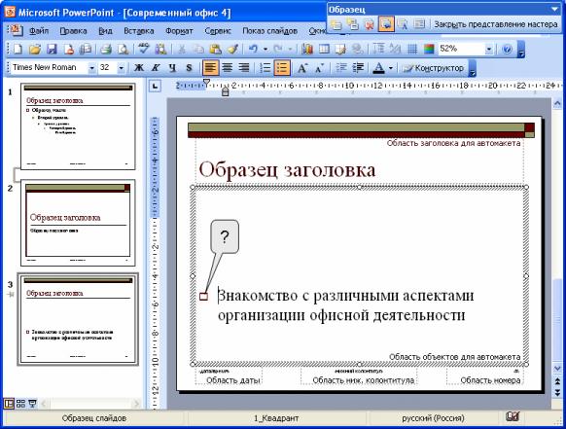Open the Вставка menu
Image resolution: width=566 pixels, height=429 pixels.
coord(139,31)
